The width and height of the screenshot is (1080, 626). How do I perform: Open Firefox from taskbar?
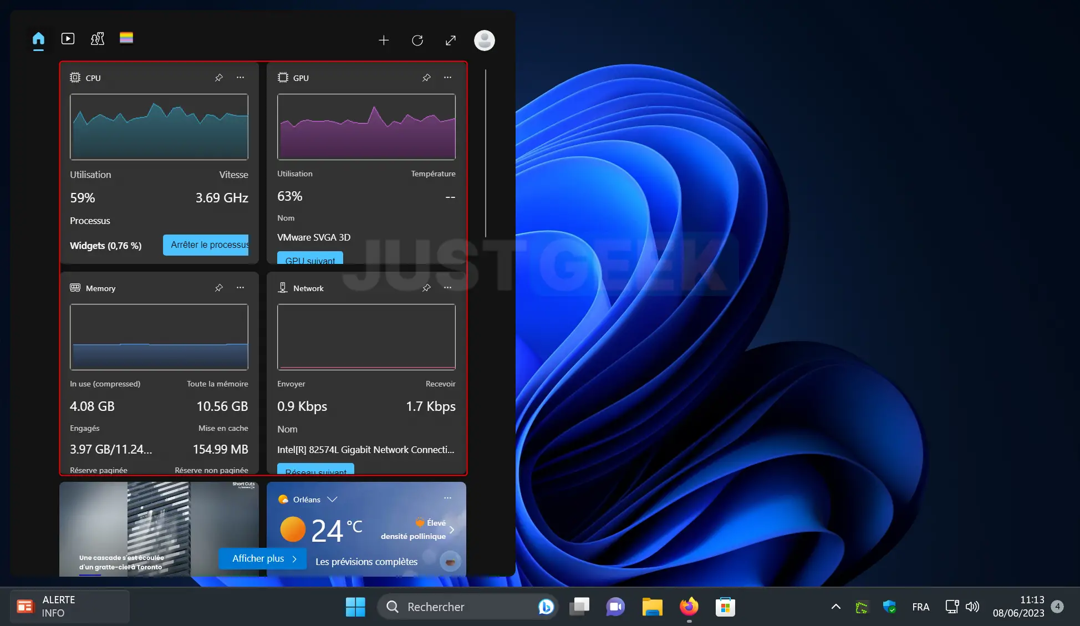pos(689,607)
